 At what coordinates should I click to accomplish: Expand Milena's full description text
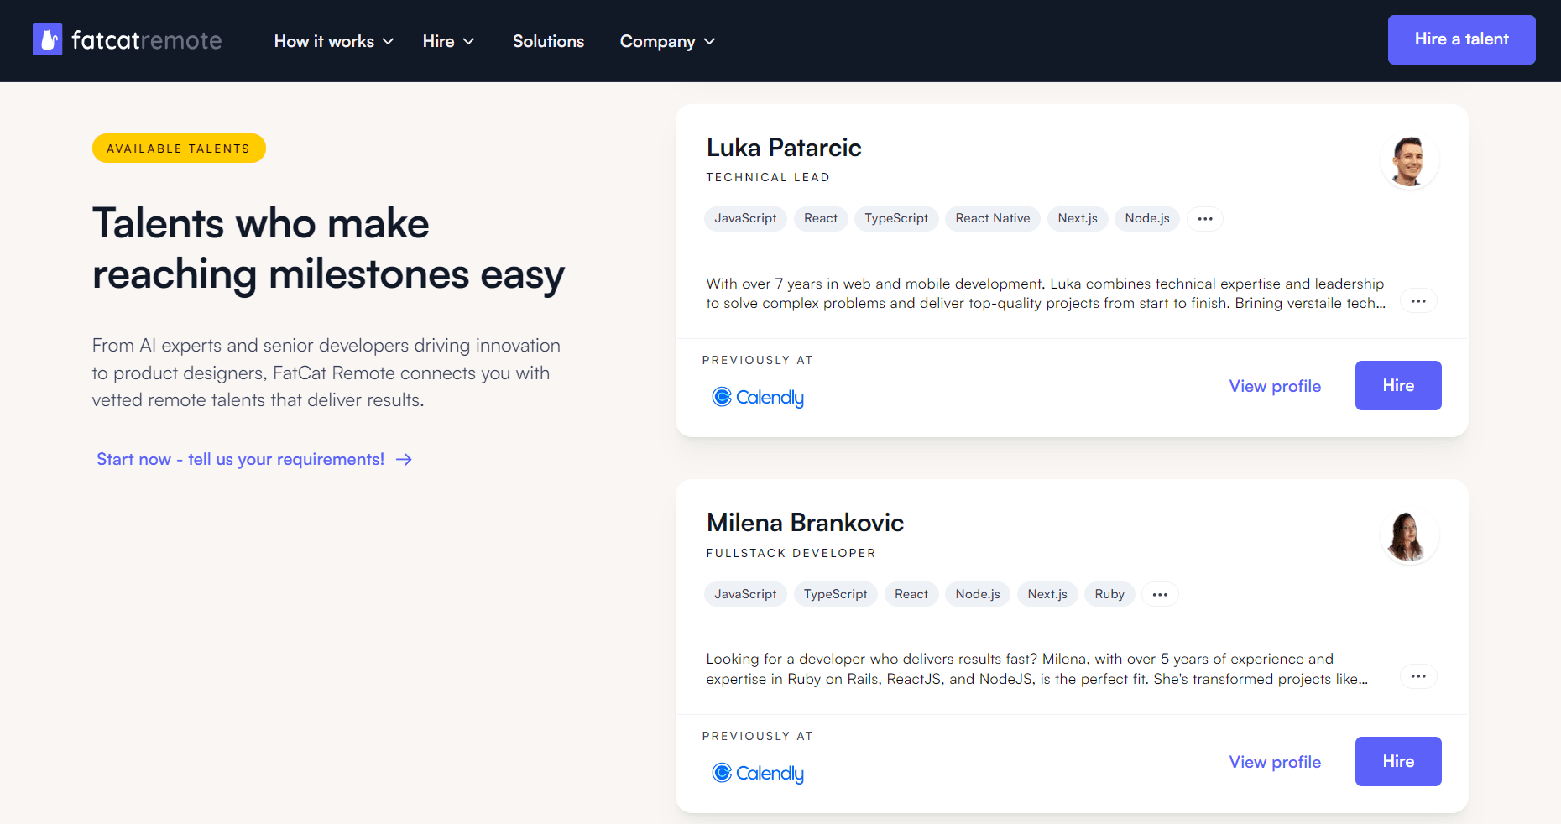pyautogui.click(x=1418, y=676)
